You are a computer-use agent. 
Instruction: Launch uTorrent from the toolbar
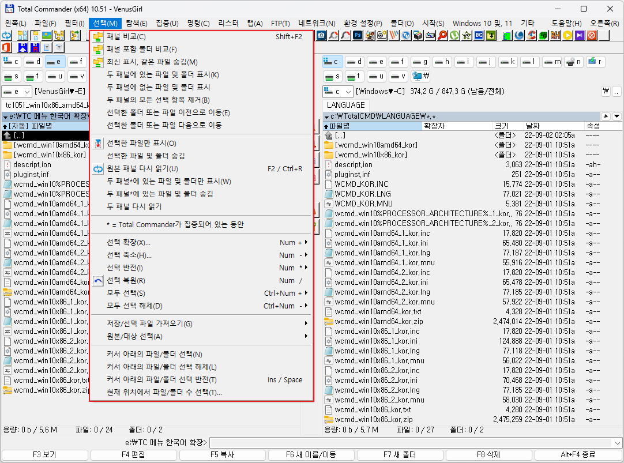454,35
